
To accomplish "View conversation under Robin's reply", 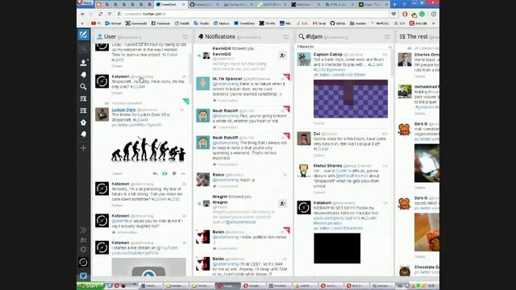I will click(227, 186).
